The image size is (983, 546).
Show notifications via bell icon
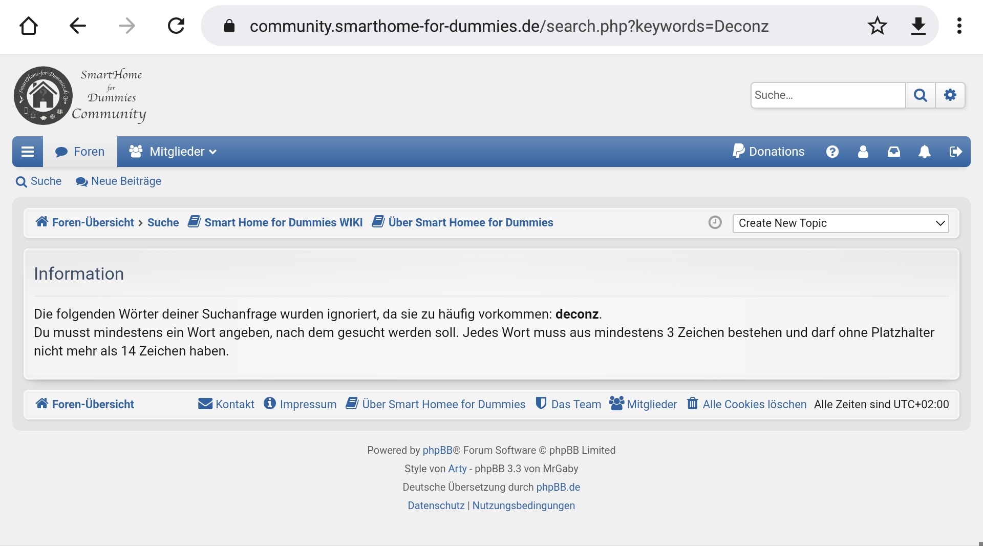925,152
